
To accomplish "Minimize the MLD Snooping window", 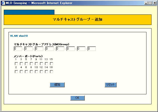I will [147, 3].
